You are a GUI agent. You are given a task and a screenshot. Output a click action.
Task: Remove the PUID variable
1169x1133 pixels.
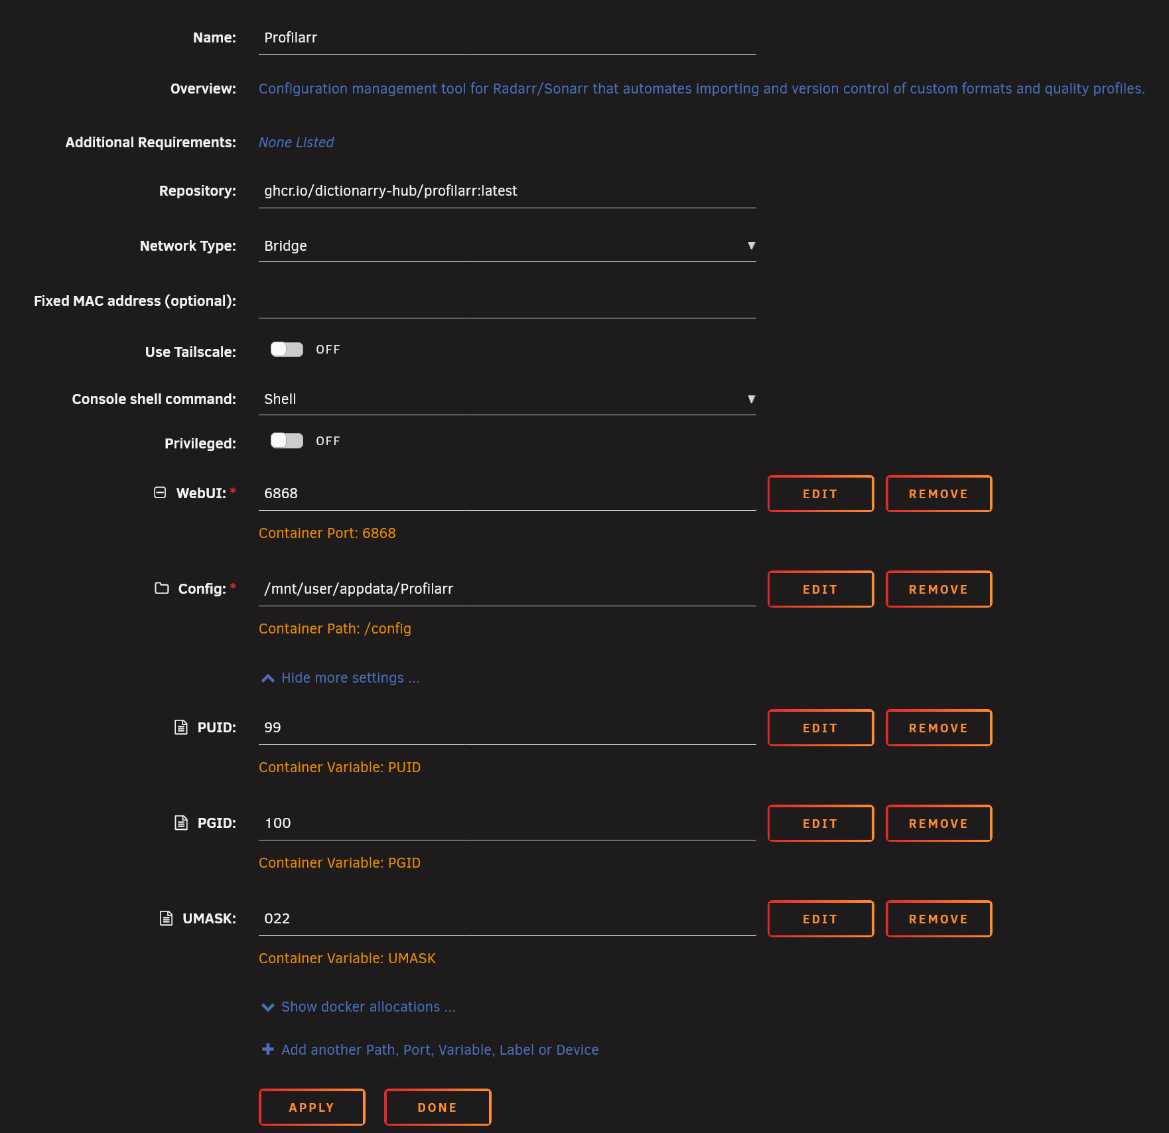939,728
